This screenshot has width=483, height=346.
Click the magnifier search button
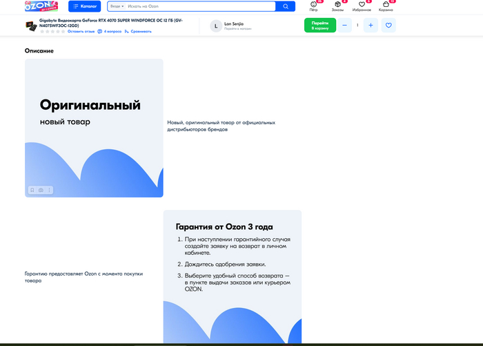tap(286, 6)
